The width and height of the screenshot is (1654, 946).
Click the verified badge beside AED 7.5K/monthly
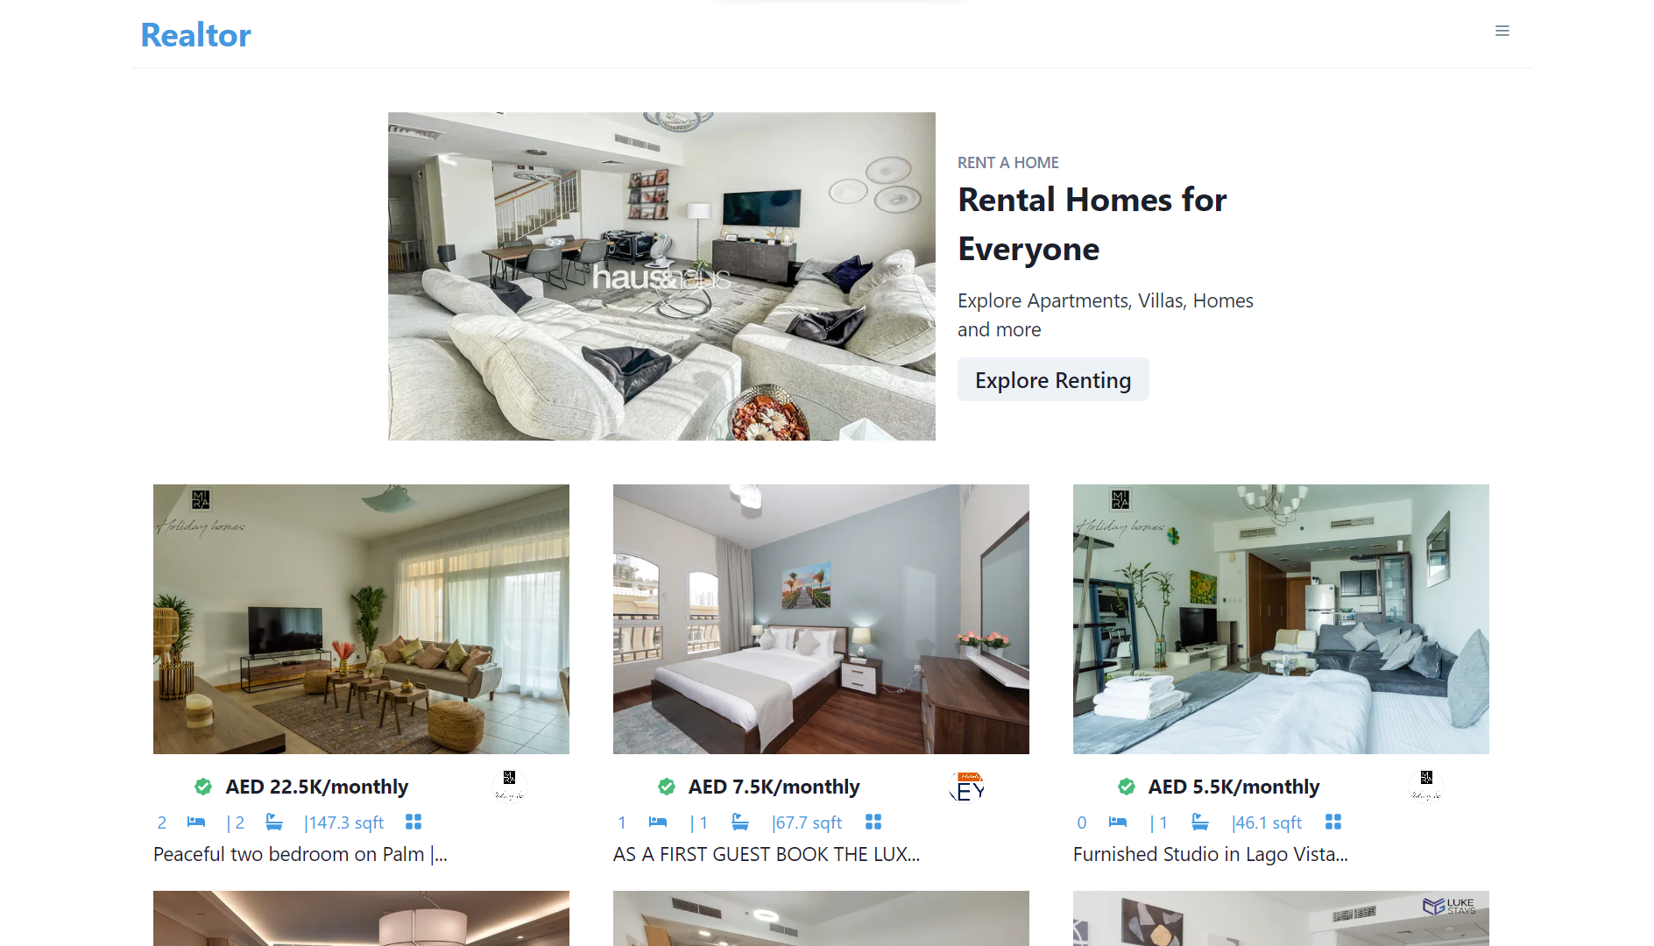[667, 787]
